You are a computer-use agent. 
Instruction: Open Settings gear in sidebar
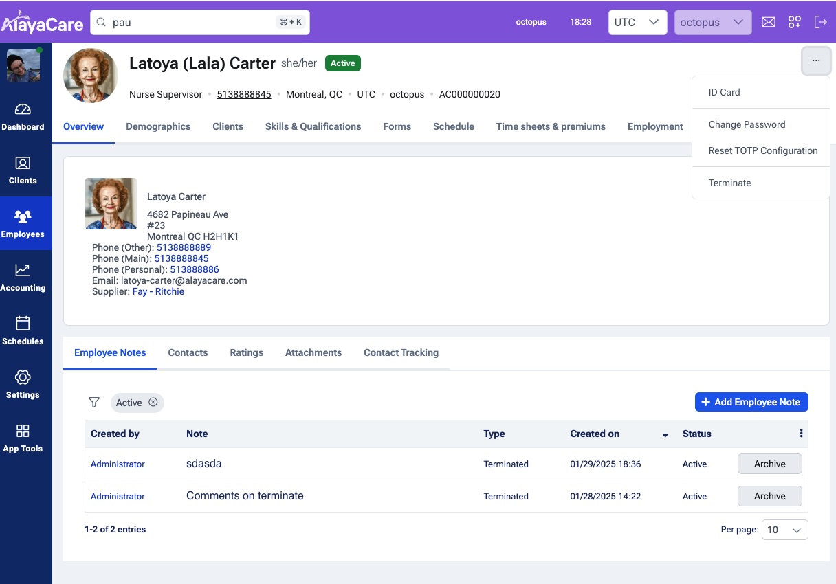click(x=23, y=385)
